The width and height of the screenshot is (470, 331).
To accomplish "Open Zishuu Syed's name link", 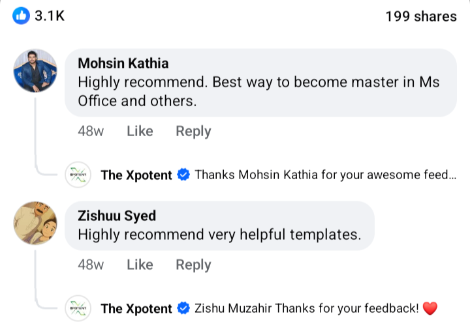I will [x=117, y=216].
